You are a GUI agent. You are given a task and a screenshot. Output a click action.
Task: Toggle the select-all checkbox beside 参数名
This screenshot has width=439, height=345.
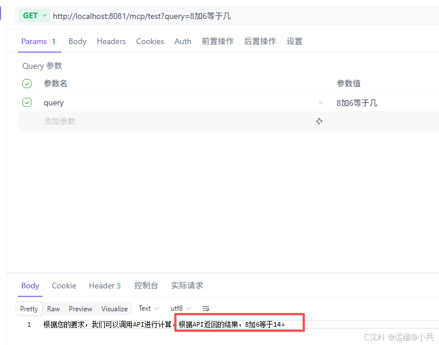click(27, 84)
